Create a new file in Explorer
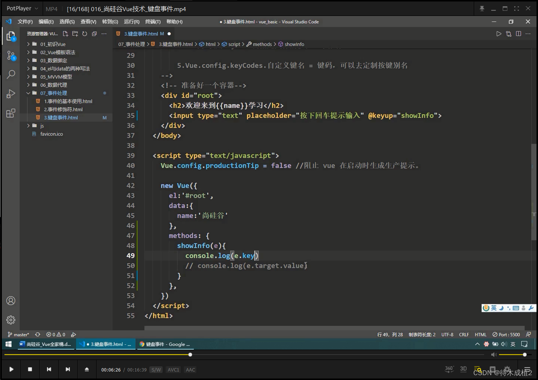 65,34
